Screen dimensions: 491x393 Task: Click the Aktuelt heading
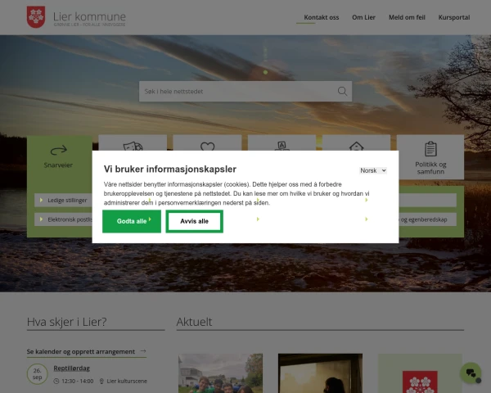194,322
